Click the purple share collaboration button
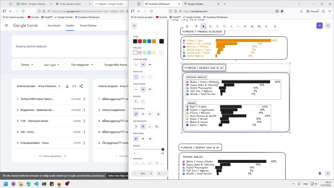Viewport: 334px width, 188px height. [319, 26]
